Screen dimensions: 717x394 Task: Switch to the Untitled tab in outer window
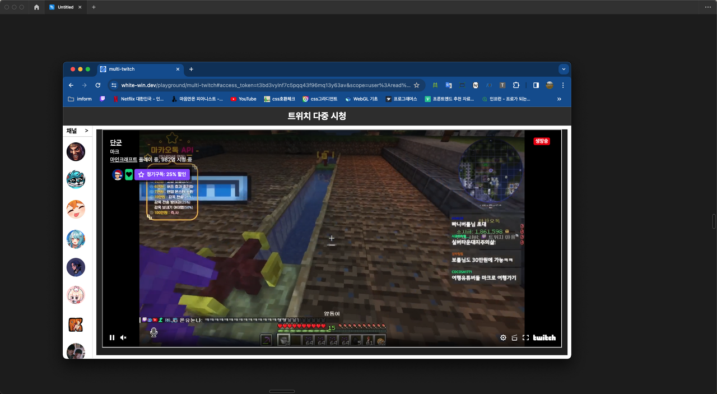(x=66, y=7)
